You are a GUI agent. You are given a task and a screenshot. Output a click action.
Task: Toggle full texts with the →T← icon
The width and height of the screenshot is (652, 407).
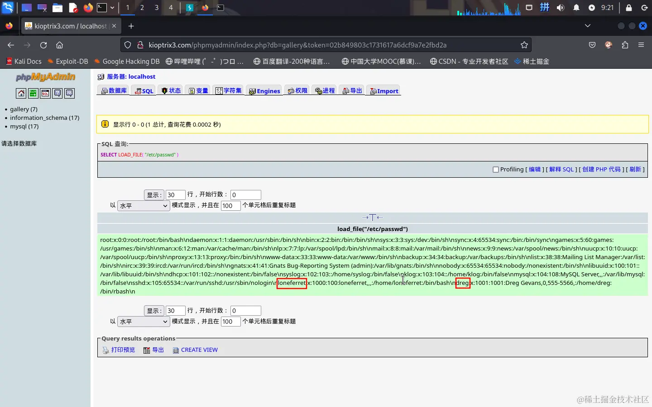372,218
